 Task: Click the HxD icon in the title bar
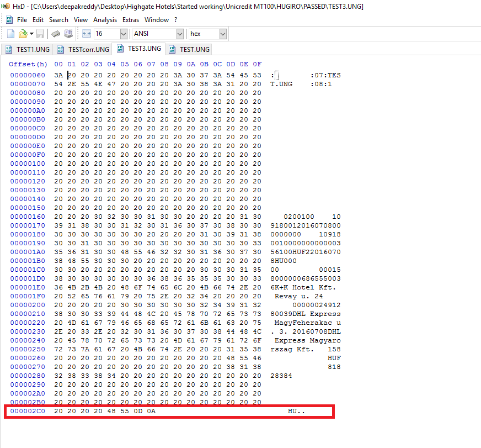(6, 6)
